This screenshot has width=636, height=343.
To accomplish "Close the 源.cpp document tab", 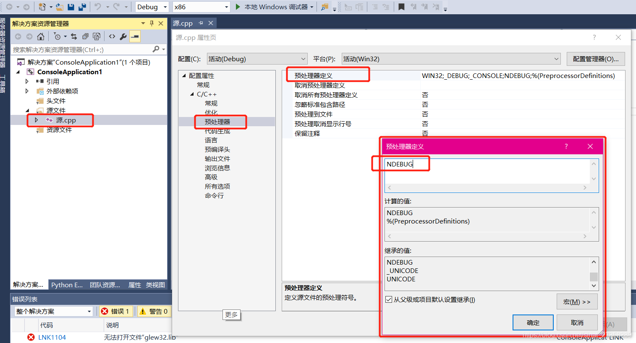I will (x=211, y=23).
